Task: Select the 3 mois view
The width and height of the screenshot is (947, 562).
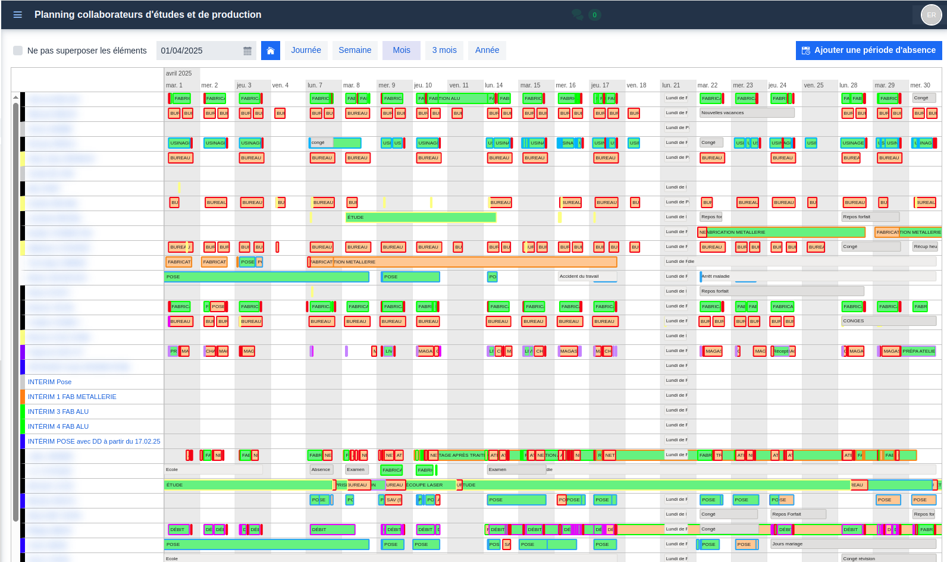Action: 444,51
